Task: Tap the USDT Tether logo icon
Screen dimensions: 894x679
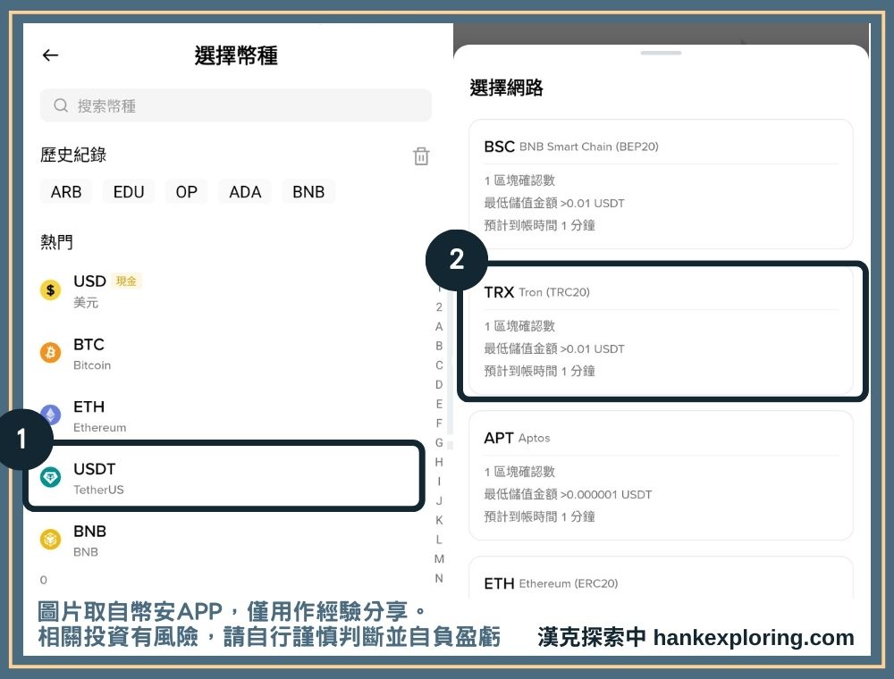Action: point(51,477)
